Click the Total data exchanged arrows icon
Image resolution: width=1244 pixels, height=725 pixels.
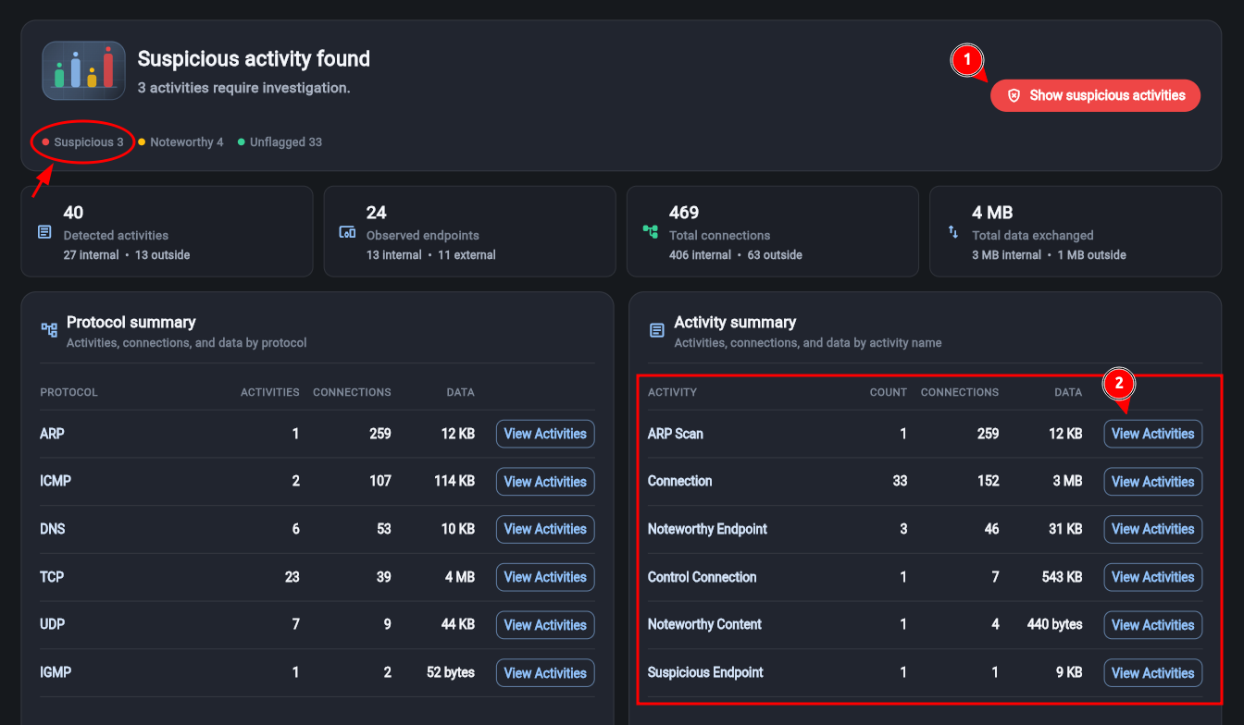(953, 232)
